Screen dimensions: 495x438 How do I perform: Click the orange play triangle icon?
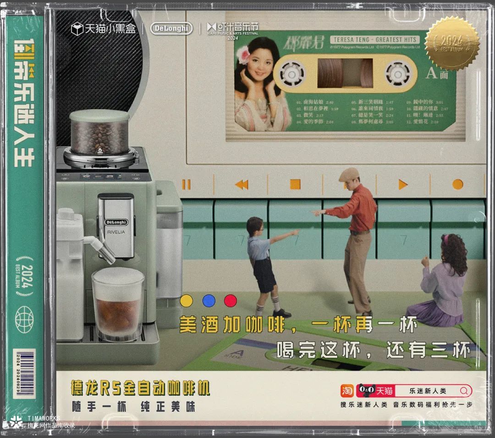tap(403, 184)
